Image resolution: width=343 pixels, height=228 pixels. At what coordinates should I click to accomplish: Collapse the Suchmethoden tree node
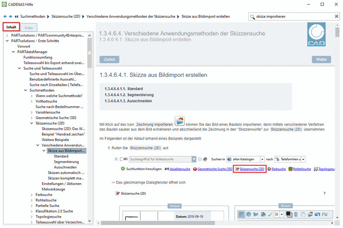[26, 90]
